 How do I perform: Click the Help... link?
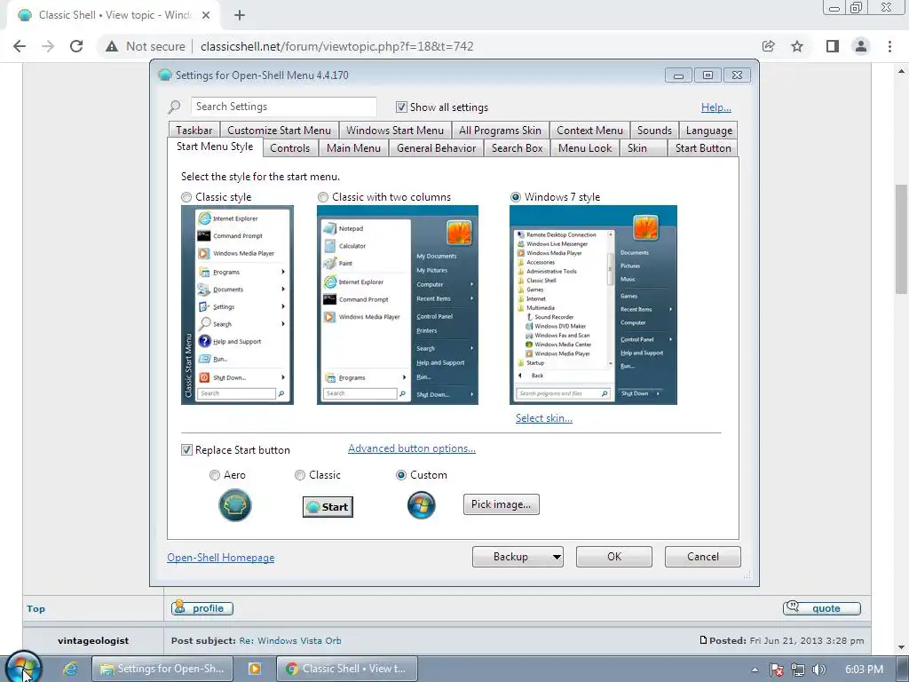click(716, 107)
